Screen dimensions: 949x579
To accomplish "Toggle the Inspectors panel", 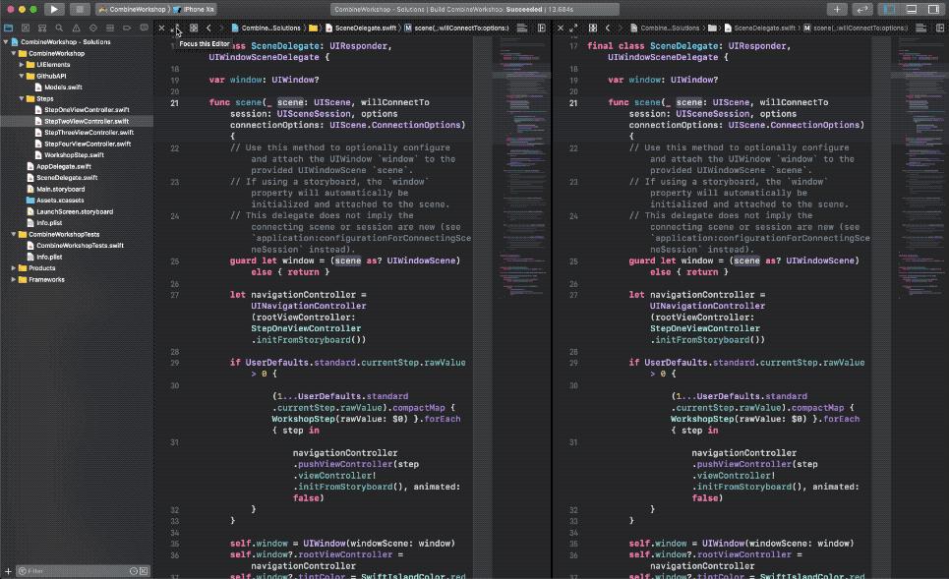I will [932, 9].
